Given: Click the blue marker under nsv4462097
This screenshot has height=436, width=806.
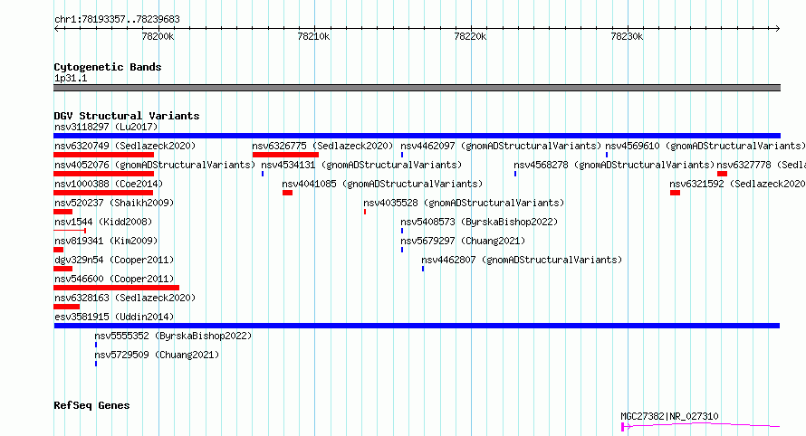Looking at the screenshot, I should click(402, 155).
